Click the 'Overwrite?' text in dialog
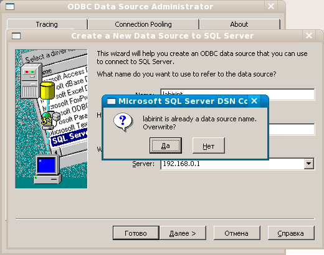The width and height of the screenshot is (324, 255). pos(160,127)
